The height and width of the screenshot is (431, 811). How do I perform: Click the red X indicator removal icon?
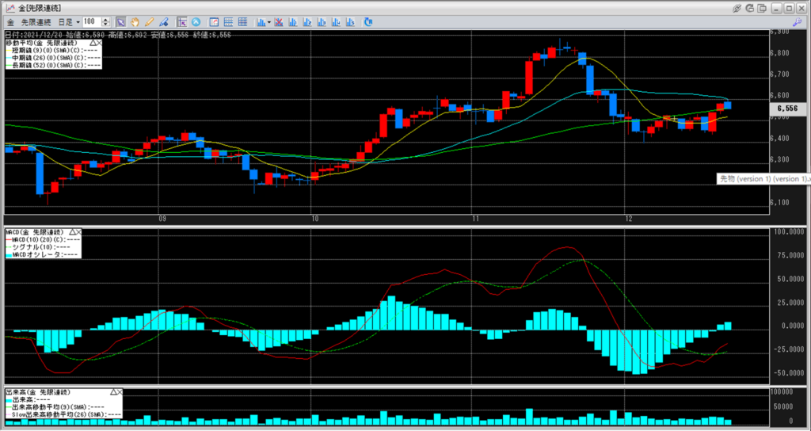[x=277, y=21]
